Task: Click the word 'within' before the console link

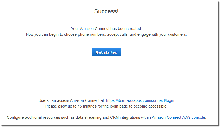Action: point(145,117)
